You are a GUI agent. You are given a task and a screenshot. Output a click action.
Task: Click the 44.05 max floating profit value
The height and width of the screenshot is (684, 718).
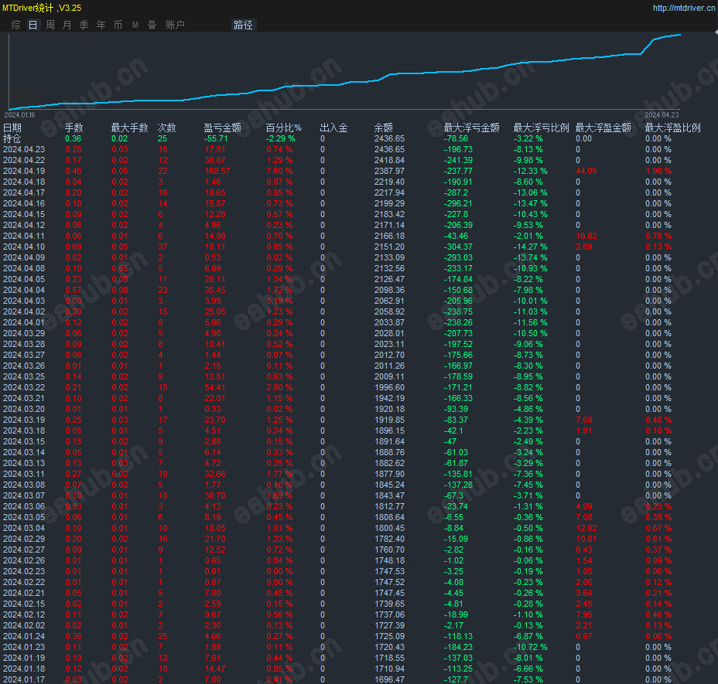[586, 171]
